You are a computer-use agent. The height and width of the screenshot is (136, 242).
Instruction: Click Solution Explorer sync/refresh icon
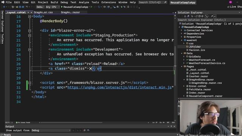[x=196, y=16]
